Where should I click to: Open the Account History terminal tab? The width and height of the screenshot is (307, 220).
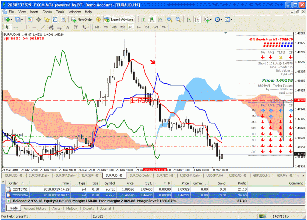[35, 208]
